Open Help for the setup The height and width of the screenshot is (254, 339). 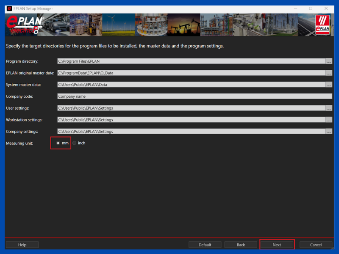pyautogui.click(x=22, y=245)
